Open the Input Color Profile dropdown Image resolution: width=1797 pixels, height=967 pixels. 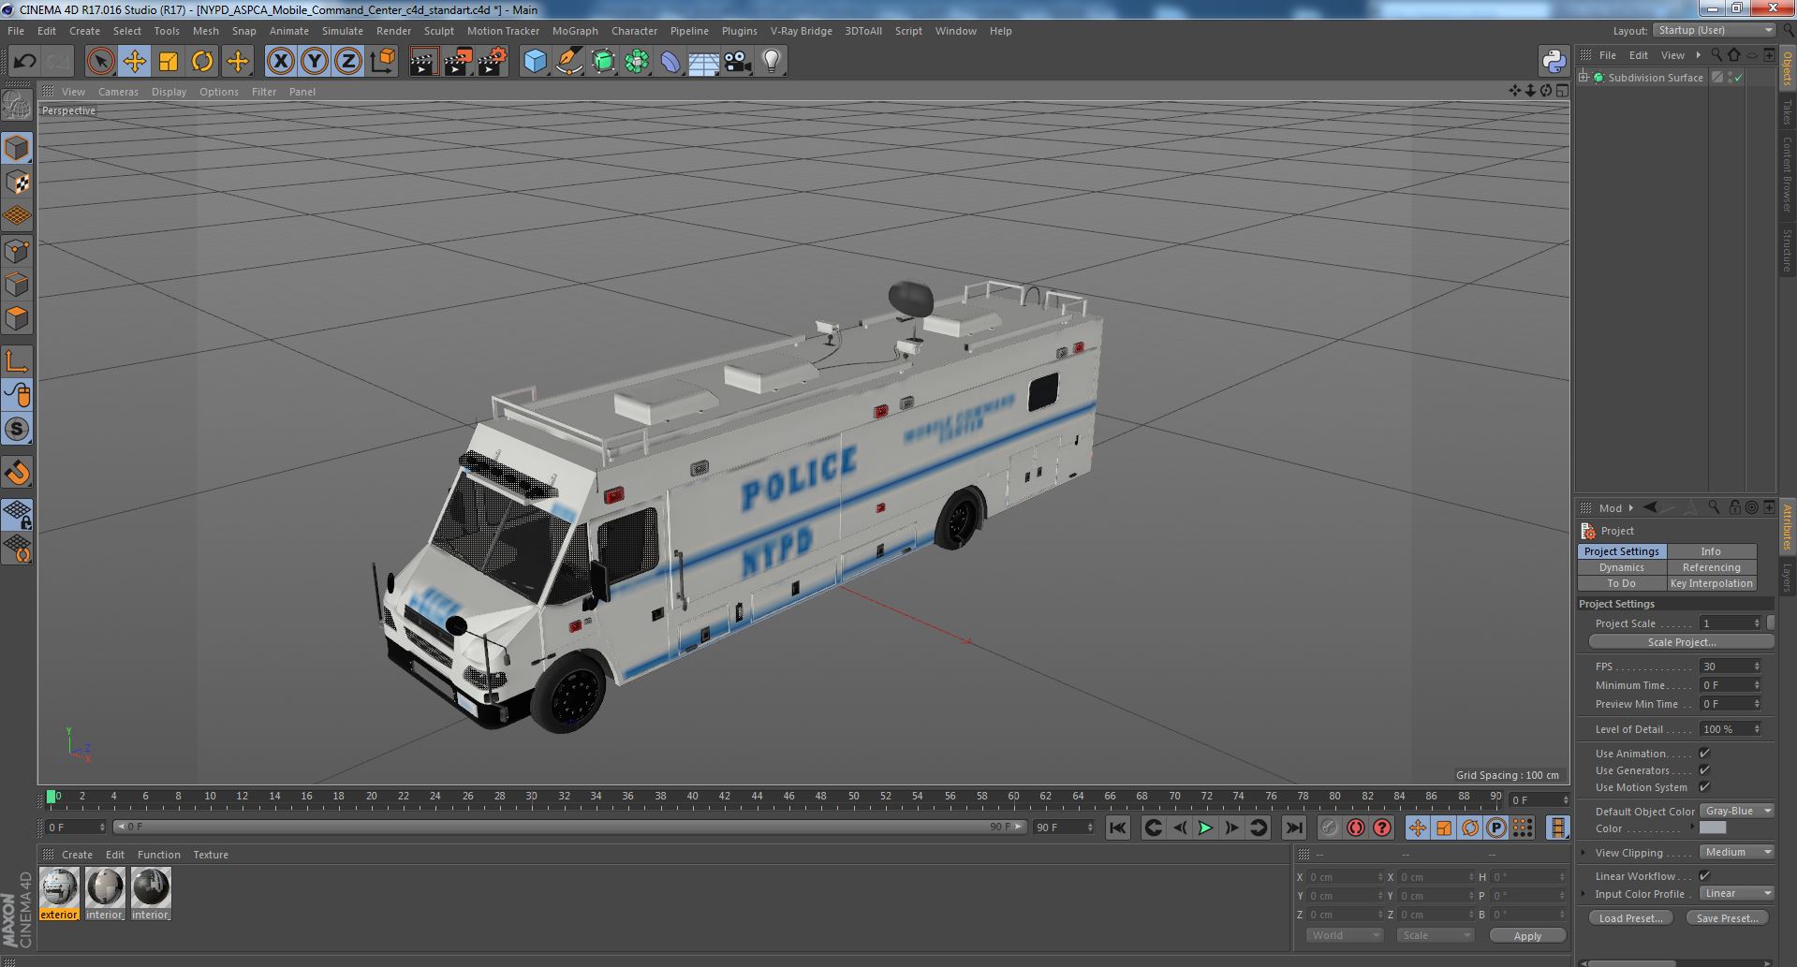[1737, 894]
